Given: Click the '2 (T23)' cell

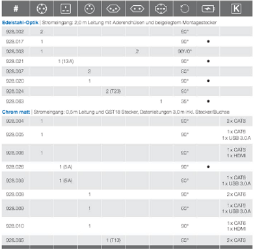Looking at the screenshot, I should [x=113, y=91].
